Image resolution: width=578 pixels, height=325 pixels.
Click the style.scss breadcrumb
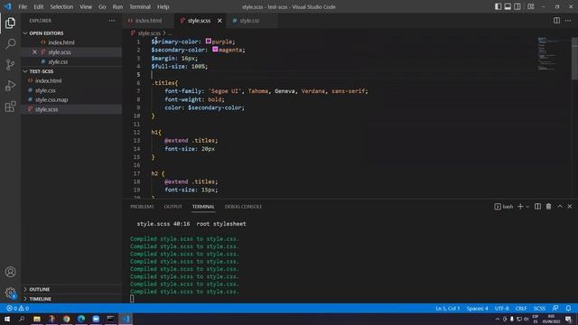pos(149,33)
